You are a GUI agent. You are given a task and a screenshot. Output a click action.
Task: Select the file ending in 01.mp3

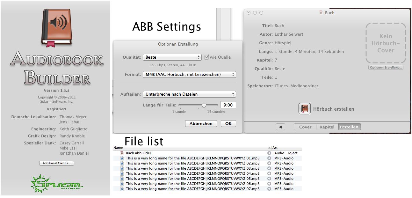pyautogui.click(x=192, y=158)
